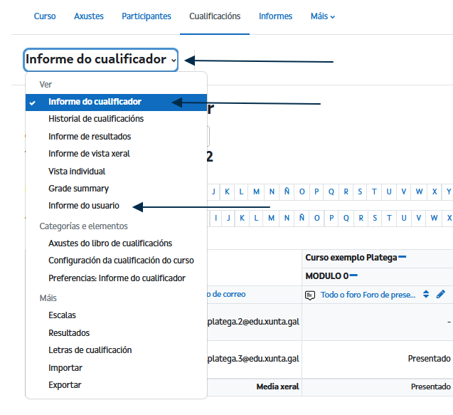
Task: Open the Todo o foro Foro de prese link
Action: (x=368, y=294)
